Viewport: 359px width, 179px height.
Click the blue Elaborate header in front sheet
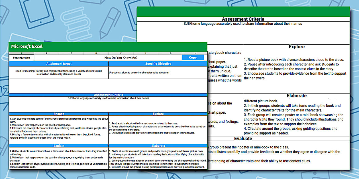tap(158, 146)
